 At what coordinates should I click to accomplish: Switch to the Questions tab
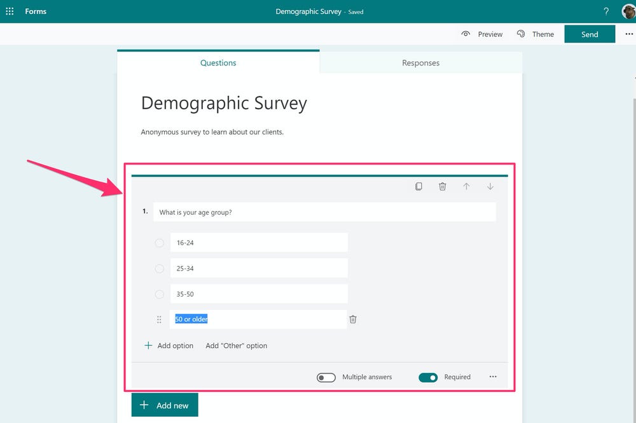point(218,63)
